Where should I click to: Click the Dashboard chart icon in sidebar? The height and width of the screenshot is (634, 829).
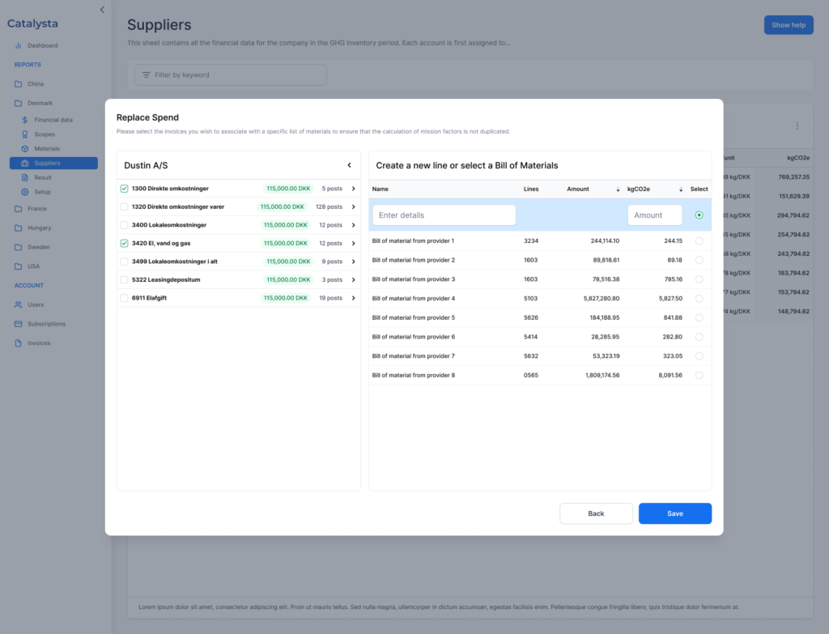click(19, 45)
